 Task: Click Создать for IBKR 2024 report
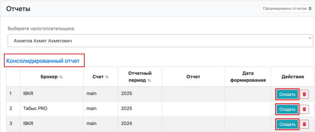coord(287,124)
